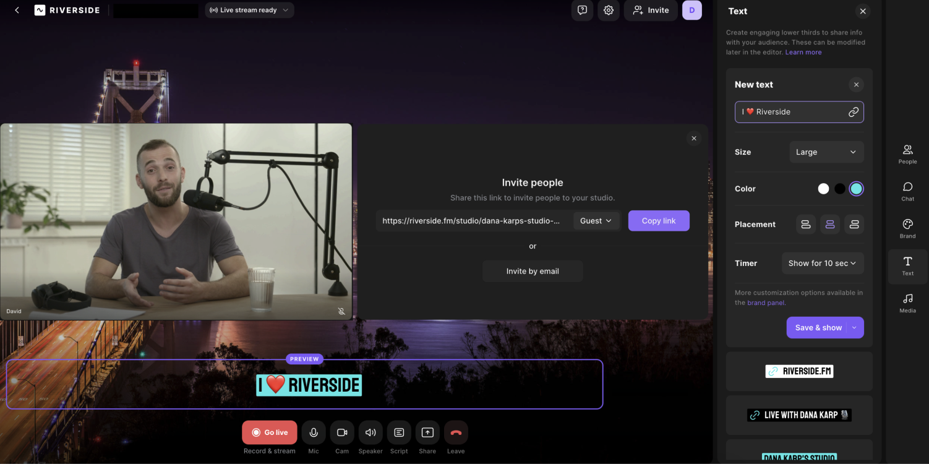This screenshot has height=464, width=929.
Task: Choose first placement option icon
Action: pyautogui.click(x=805, y=225)
